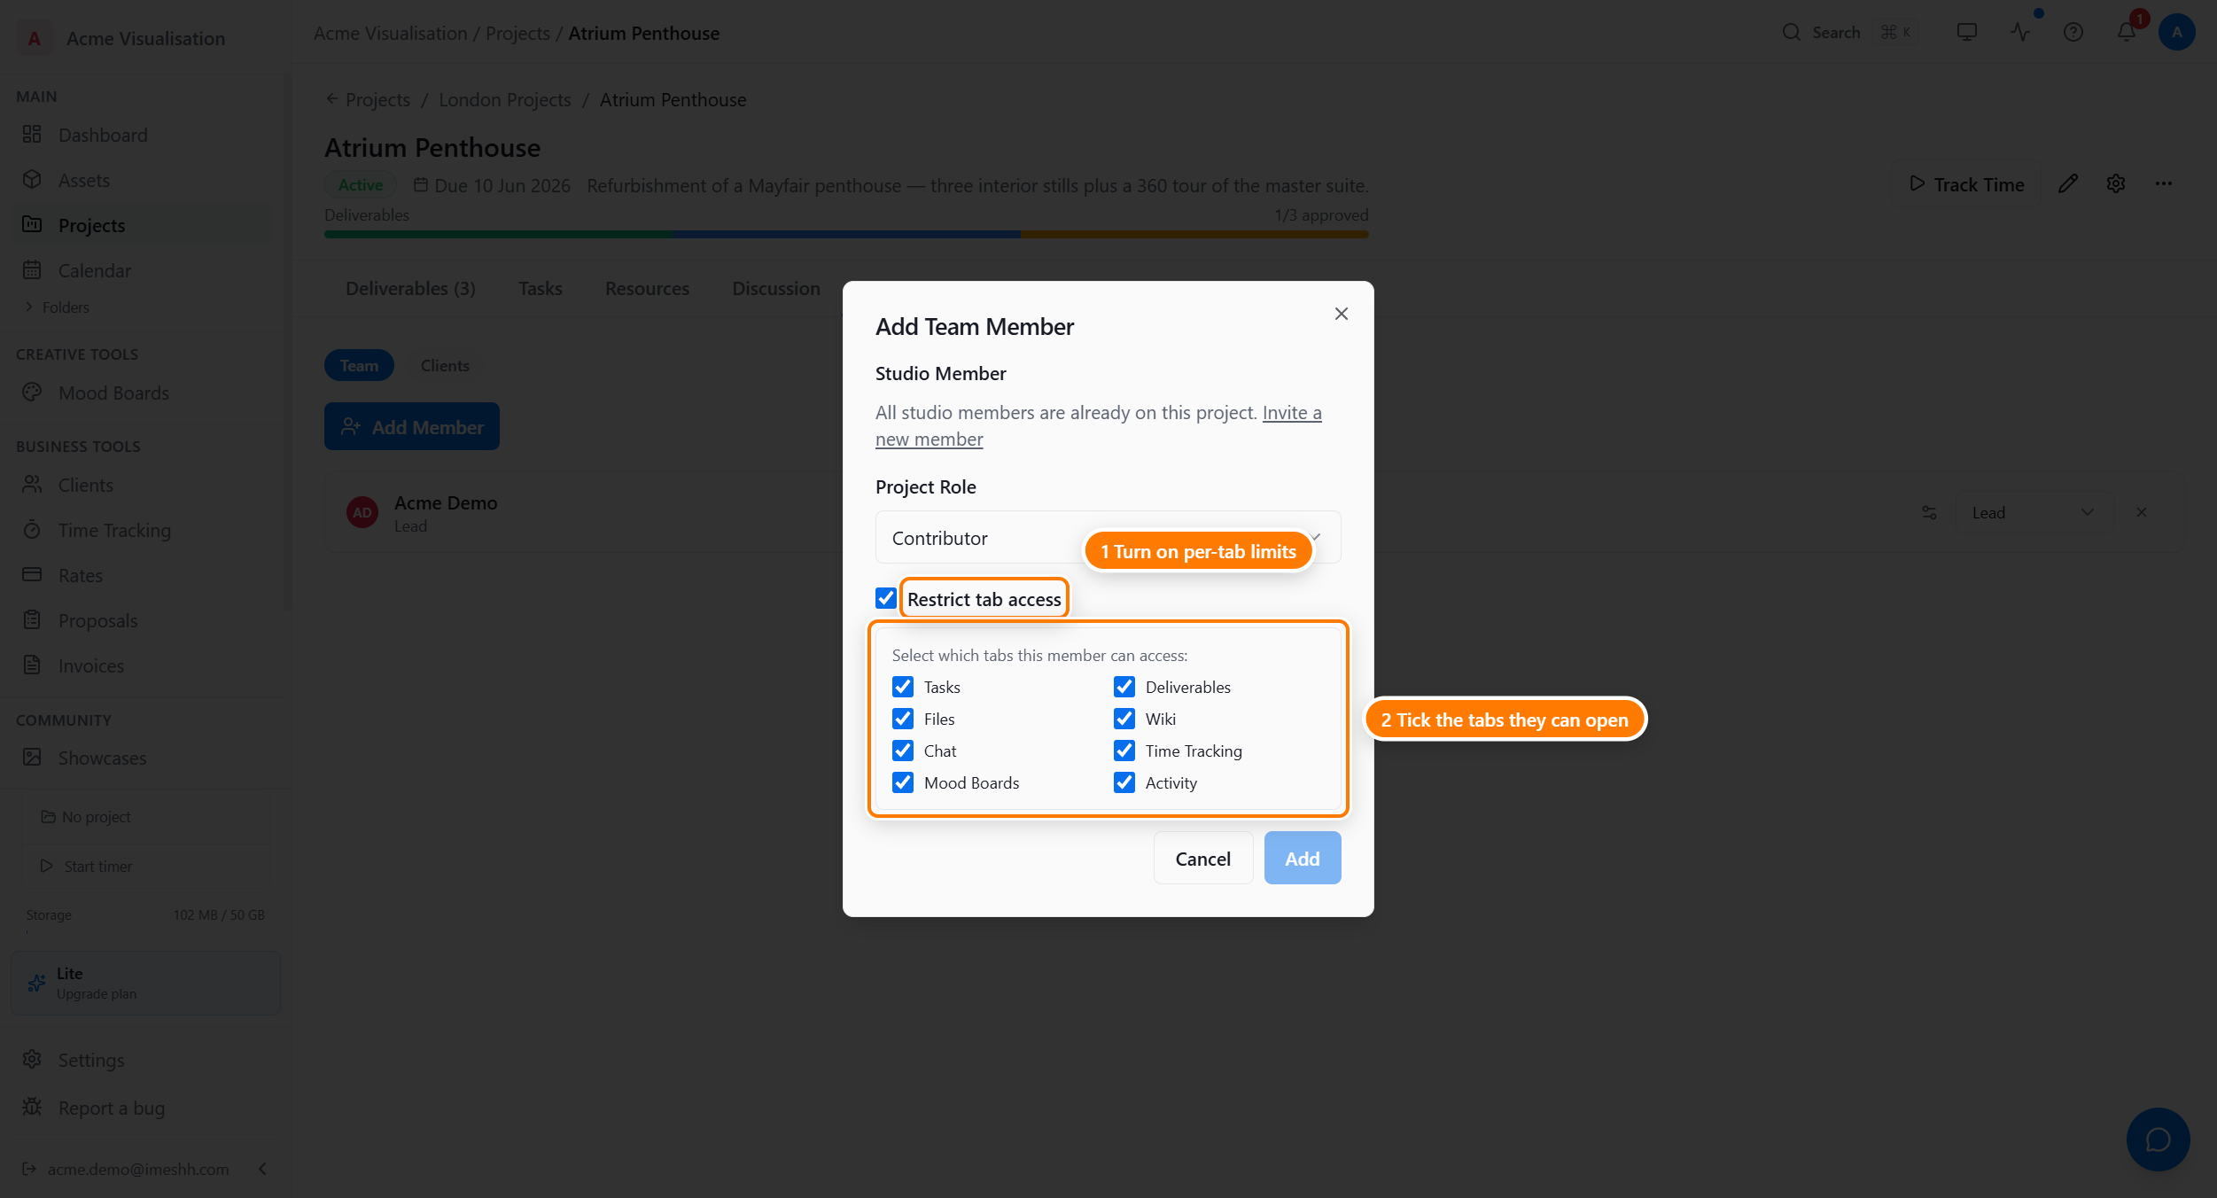This screenshot has height=1198, width=2217.
Task: Click the Track Time button
Action: 1966,183
